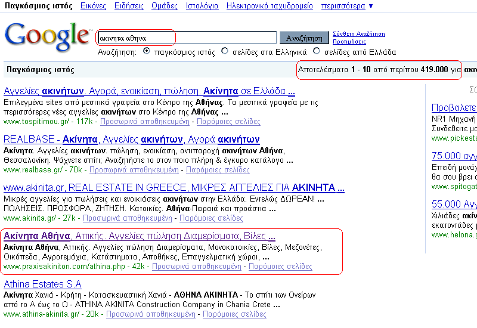Click the search query input field
477x328 pixels.
187,38
